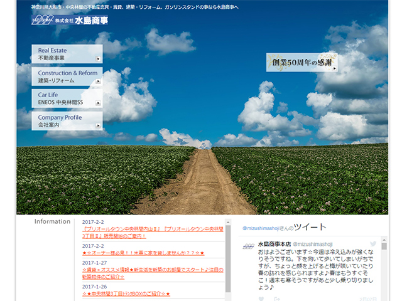
Task: Click the arrow icon on Car Life
Action: tap(98, 103)
